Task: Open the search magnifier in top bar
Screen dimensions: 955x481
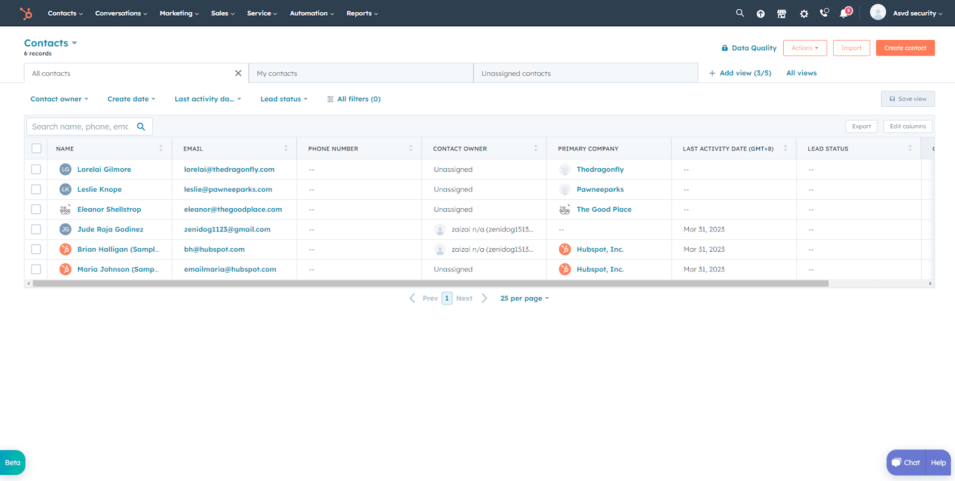Action: pyautogui.click(x=740, y=13)
